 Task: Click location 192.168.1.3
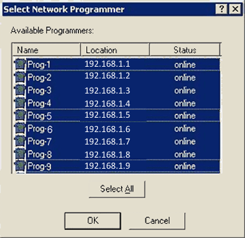coord(107,91)
